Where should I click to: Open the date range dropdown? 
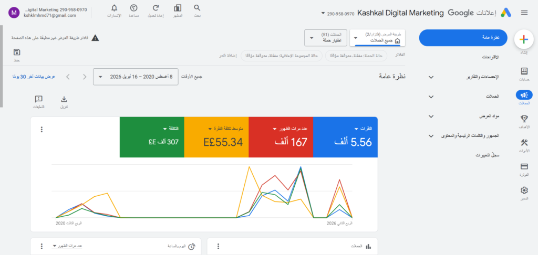pyautogui.click(x=135, y=77)
